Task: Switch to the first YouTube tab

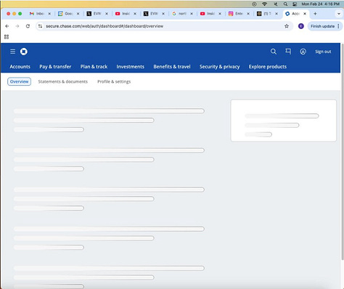Action: pos(126,14)
